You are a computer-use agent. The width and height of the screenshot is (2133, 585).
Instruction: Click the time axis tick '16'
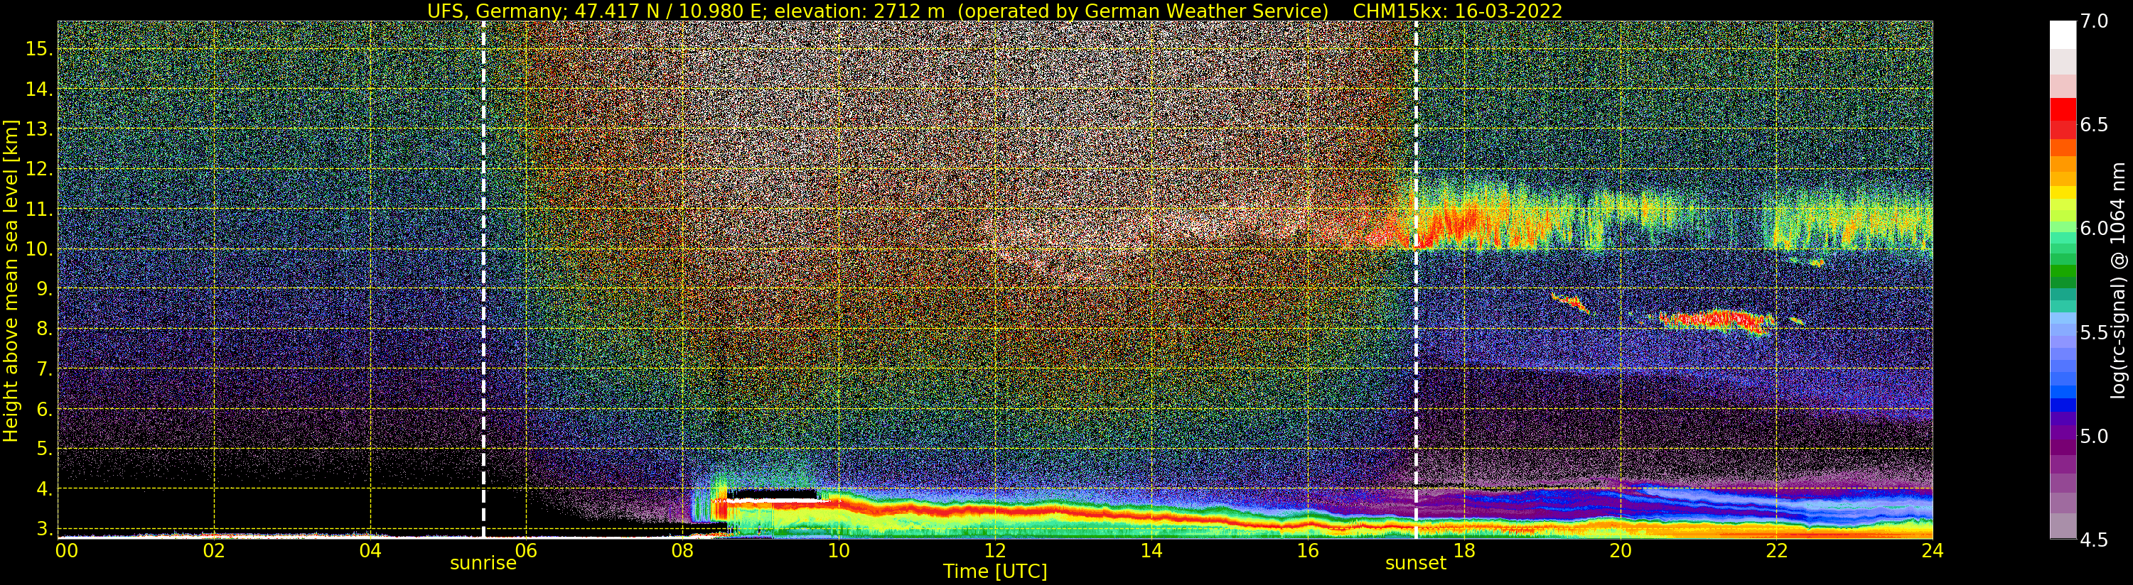click(1308, 550)
